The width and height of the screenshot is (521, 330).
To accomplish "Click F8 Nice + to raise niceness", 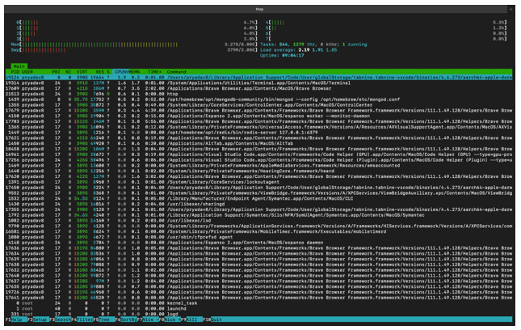I will tap(170, 319).
